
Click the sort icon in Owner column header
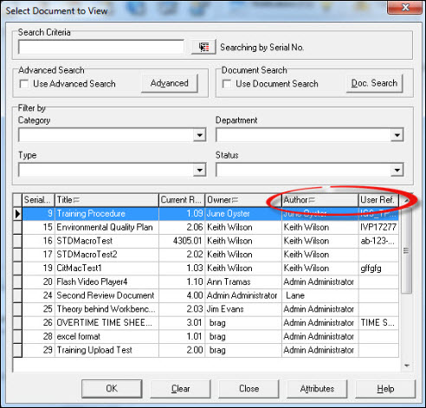click(x=235, y=200)
